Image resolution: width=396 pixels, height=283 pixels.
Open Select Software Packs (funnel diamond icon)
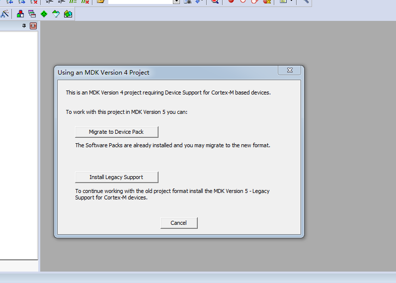(x=56, y=13)
